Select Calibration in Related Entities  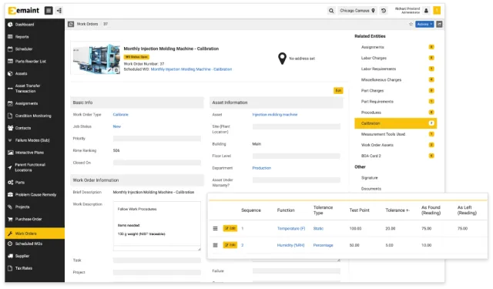[395, 123]
